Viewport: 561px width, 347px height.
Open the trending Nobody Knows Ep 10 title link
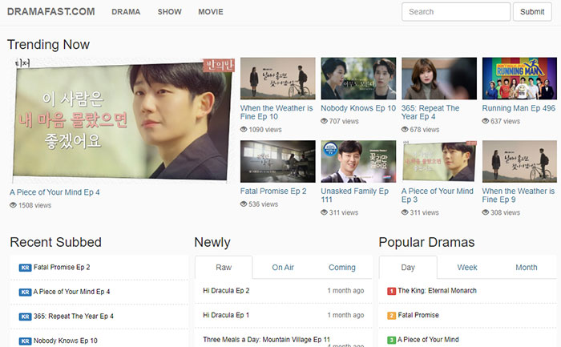point(358,108)
